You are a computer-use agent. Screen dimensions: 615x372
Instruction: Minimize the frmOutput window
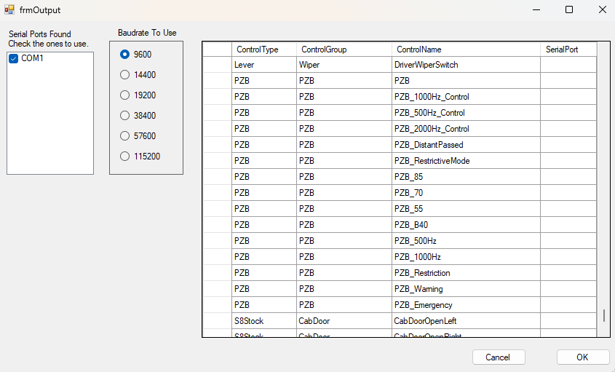[x=536, y=9]
